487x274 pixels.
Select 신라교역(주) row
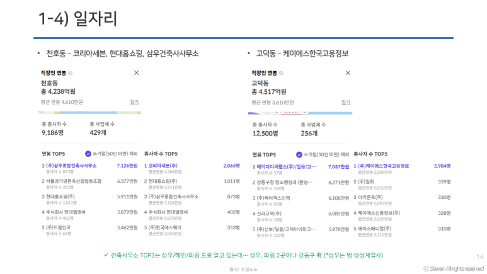[x=301, y=217]
